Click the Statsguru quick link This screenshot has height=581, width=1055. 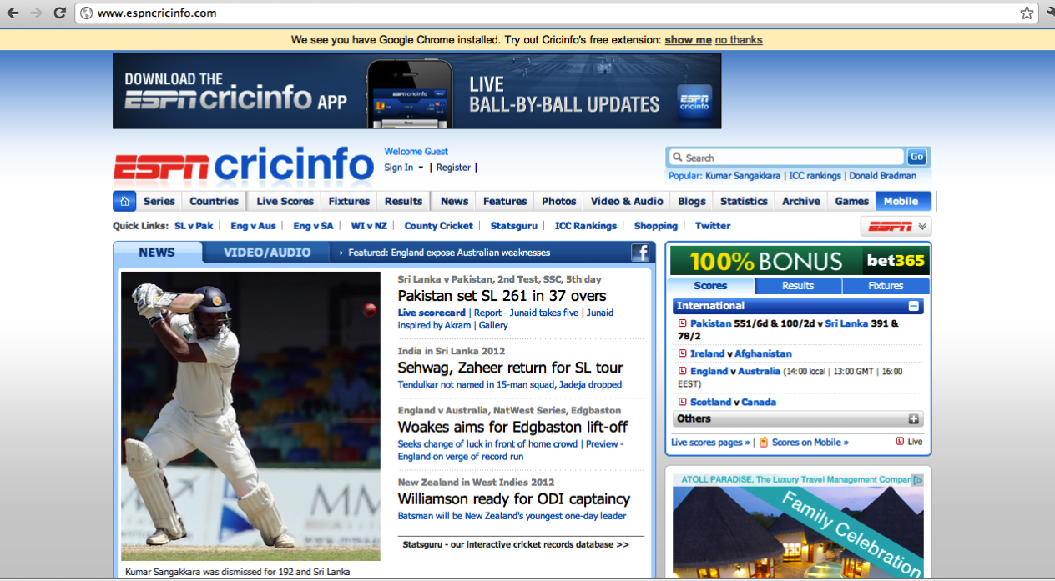[x=513, y=226]
